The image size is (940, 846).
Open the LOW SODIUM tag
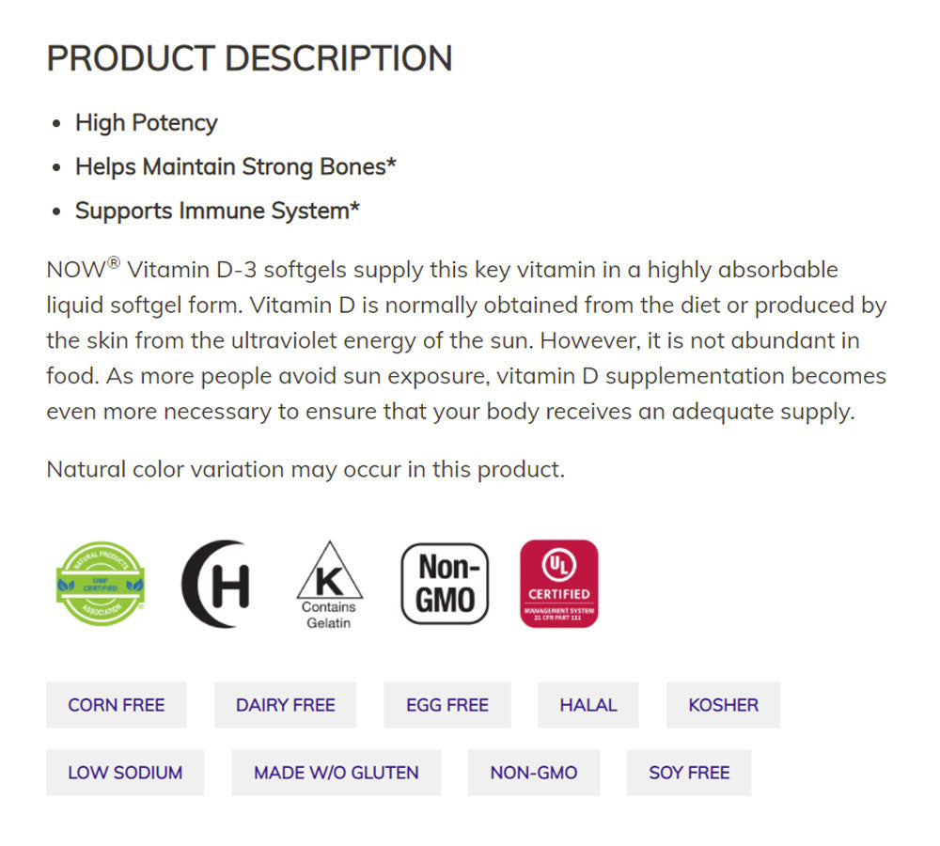(x=125, y=773)
